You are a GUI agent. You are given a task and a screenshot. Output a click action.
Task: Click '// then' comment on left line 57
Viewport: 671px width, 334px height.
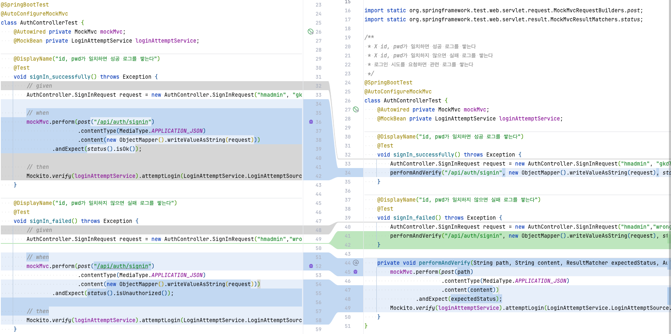38,311
